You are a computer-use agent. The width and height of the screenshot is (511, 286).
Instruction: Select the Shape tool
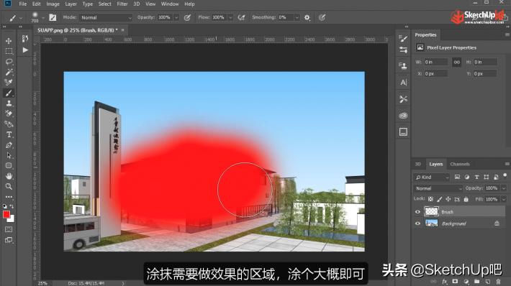[9, 165]
